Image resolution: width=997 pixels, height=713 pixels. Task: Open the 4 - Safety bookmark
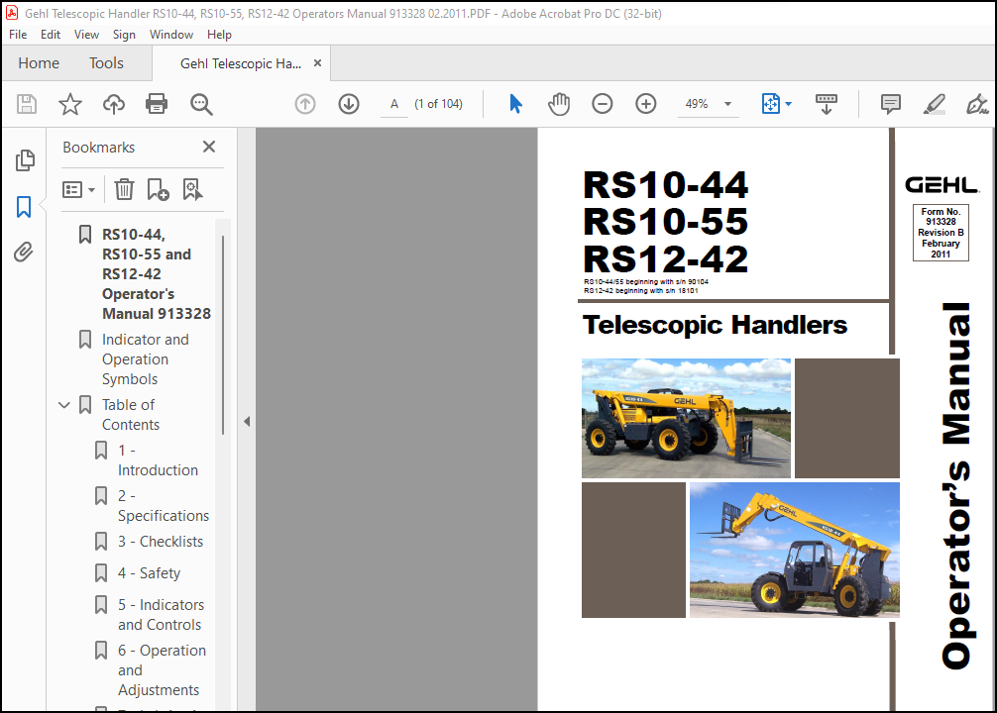click(149, 573)
